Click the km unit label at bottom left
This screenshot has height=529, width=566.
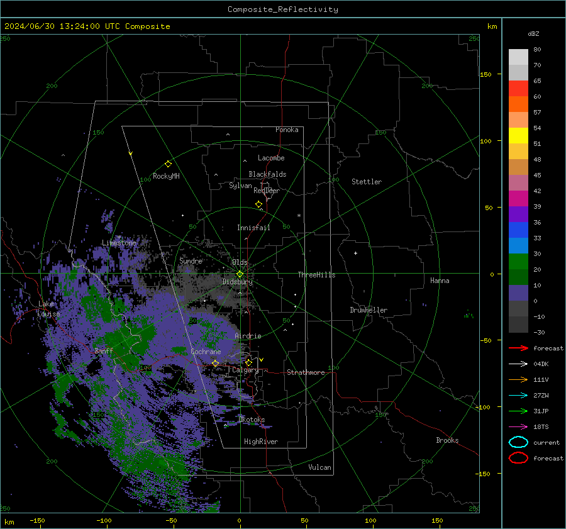coord(9,522)
